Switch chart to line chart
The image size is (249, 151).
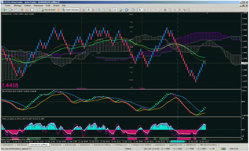click(x=93, y=10)
